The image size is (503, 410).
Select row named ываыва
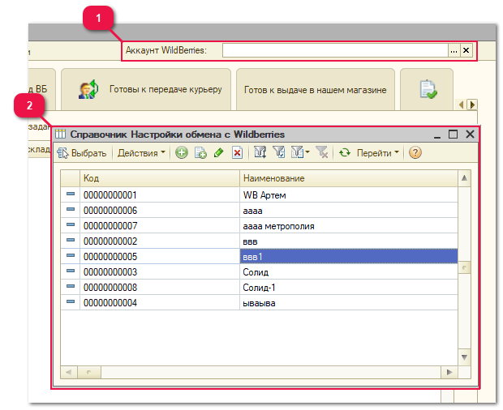pos(259,303)
